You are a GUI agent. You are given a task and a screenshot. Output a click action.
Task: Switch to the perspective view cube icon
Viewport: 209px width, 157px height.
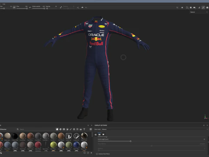click(187, 7)
